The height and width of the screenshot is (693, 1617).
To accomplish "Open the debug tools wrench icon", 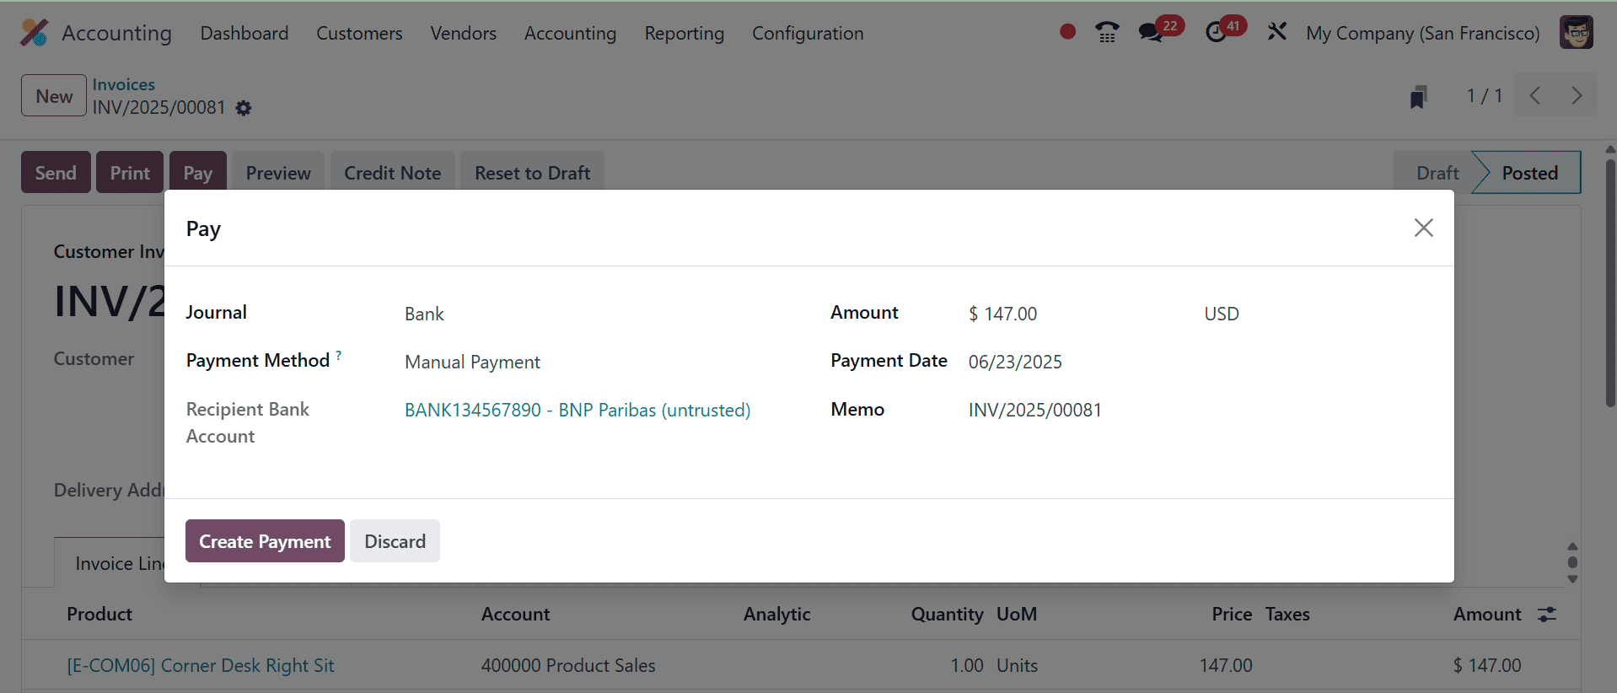I will pyautogui.click(x=1276, y=32).
